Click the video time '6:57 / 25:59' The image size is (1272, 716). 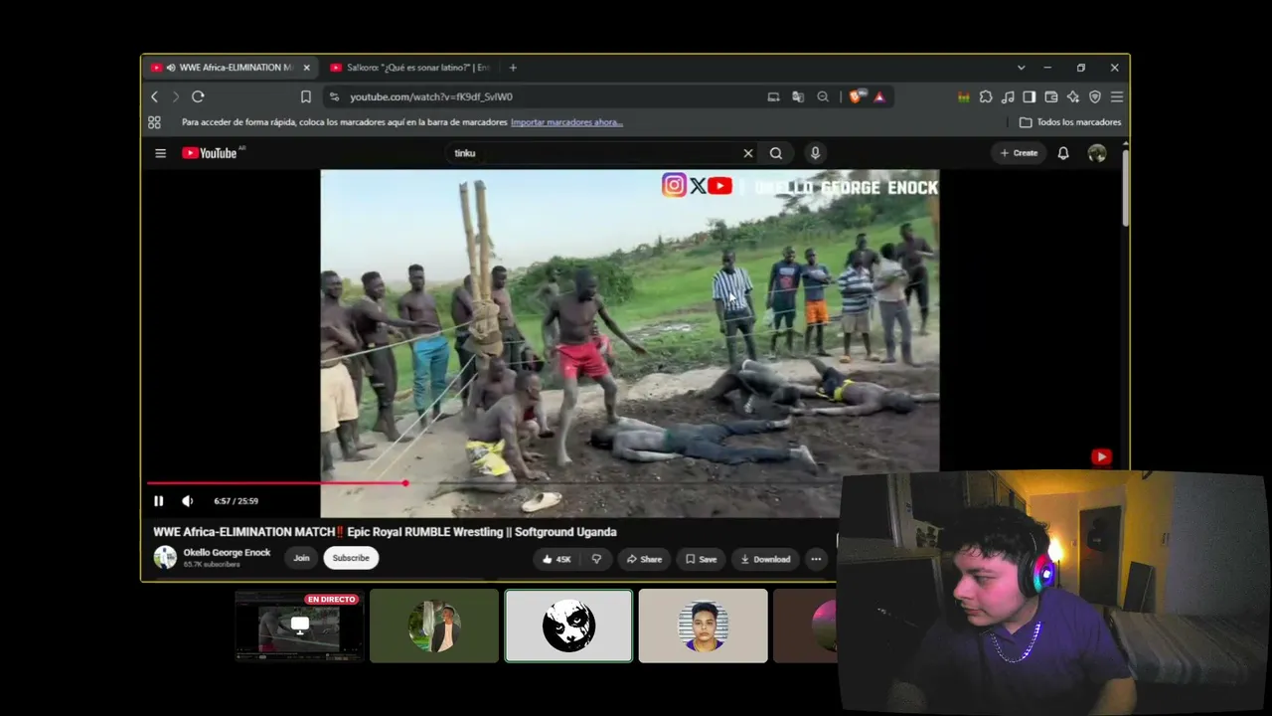[236, 501]
